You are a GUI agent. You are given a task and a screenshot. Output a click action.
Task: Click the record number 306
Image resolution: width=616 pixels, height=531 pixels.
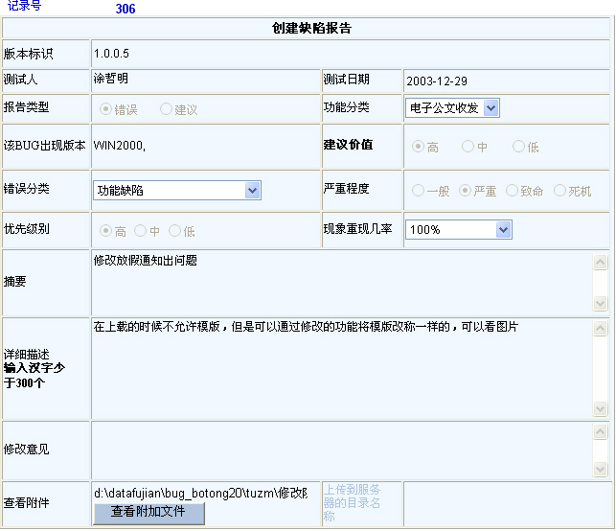point(125,9)
